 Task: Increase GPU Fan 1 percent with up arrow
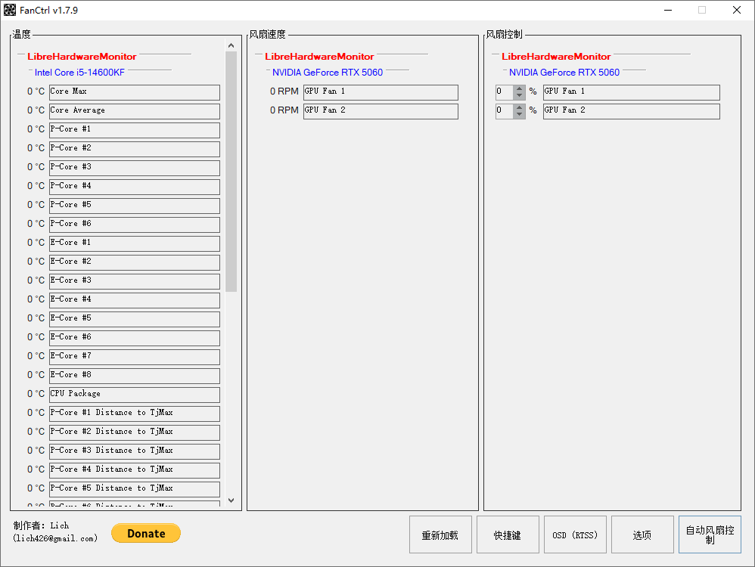(520, 88)
